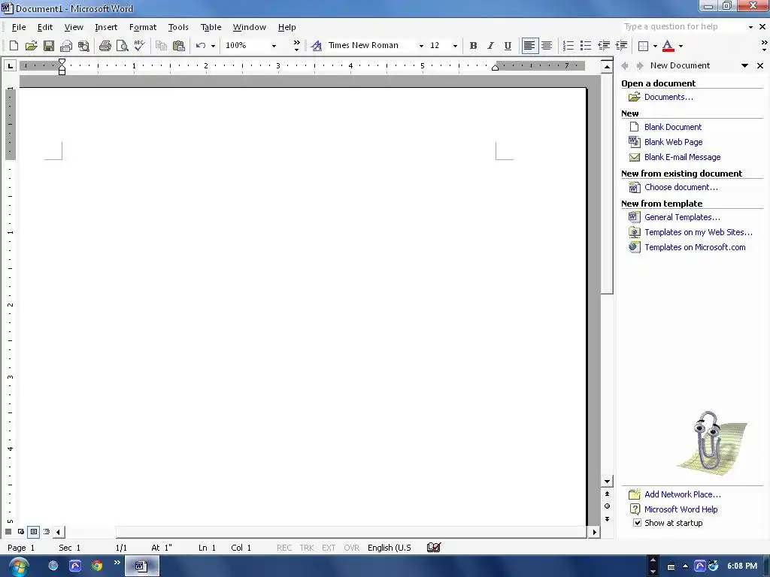Open the Styles and Formatting icon

pyautogui.click(x=317, y=46)
